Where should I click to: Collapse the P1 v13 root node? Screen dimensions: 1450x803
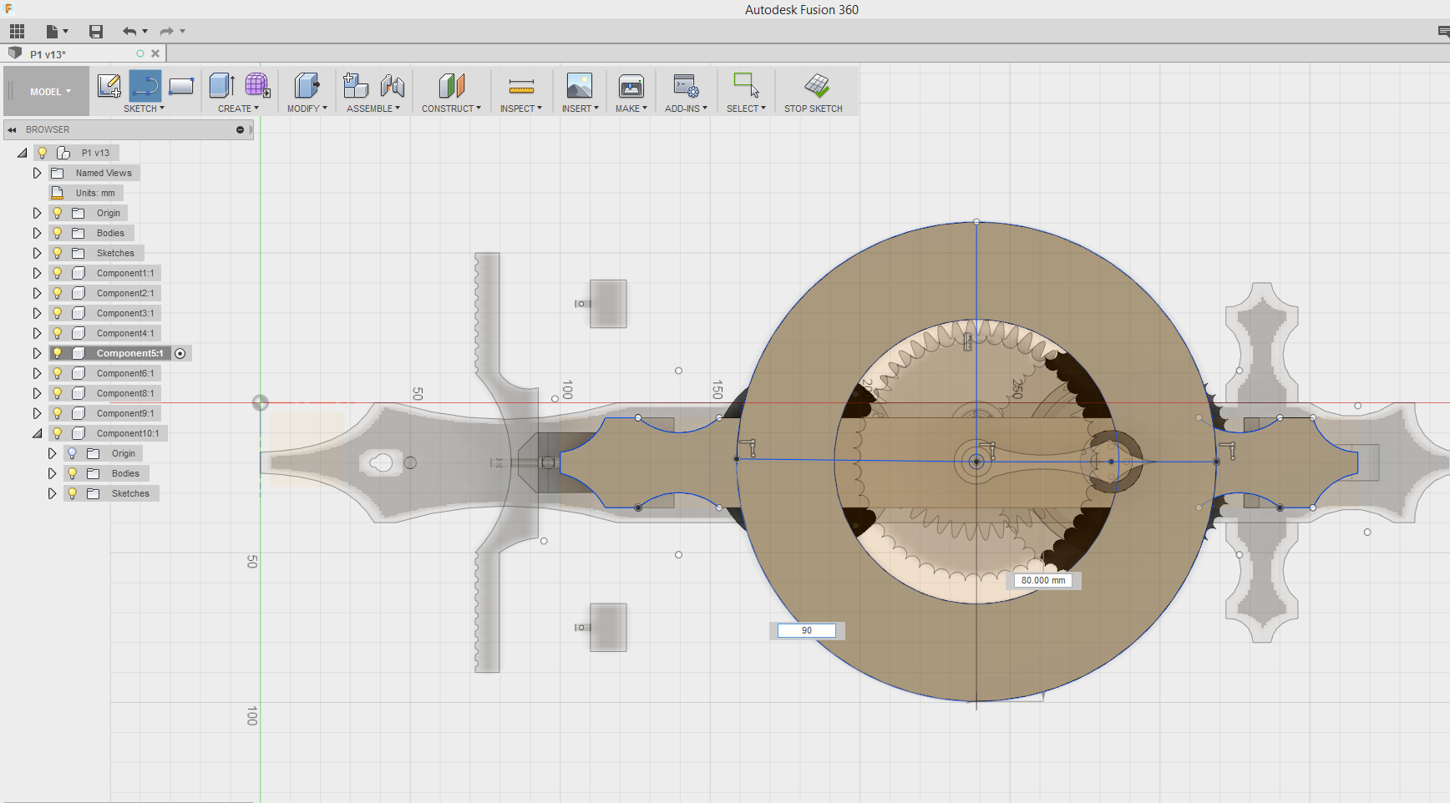pyautogui.click(x=23, y=153)
